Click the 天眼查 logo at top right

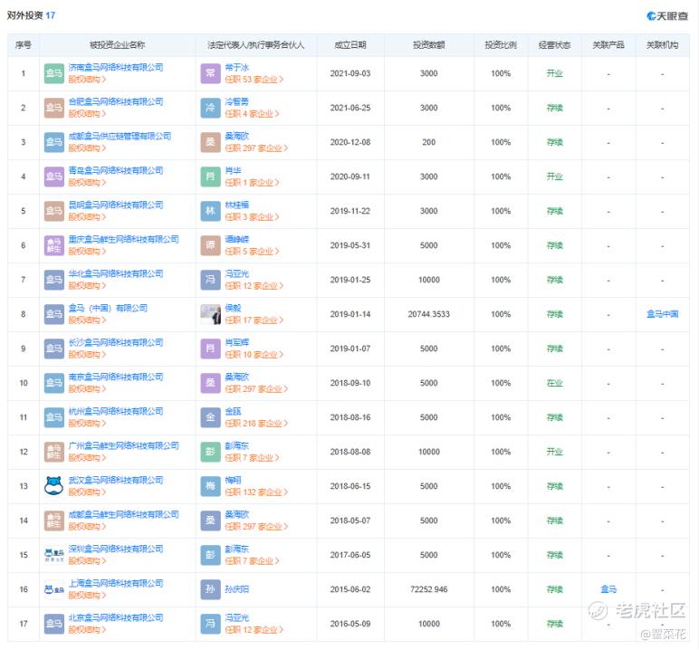pyautogui.click(x=668, y=15)
